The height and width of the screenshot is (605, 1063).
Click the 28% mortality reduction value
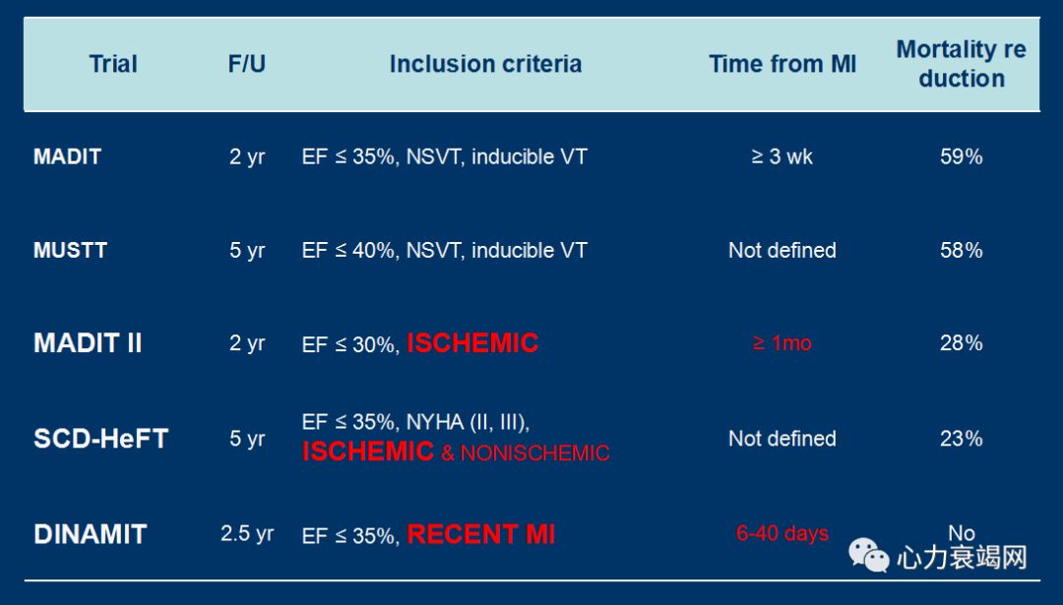point(961,343)
